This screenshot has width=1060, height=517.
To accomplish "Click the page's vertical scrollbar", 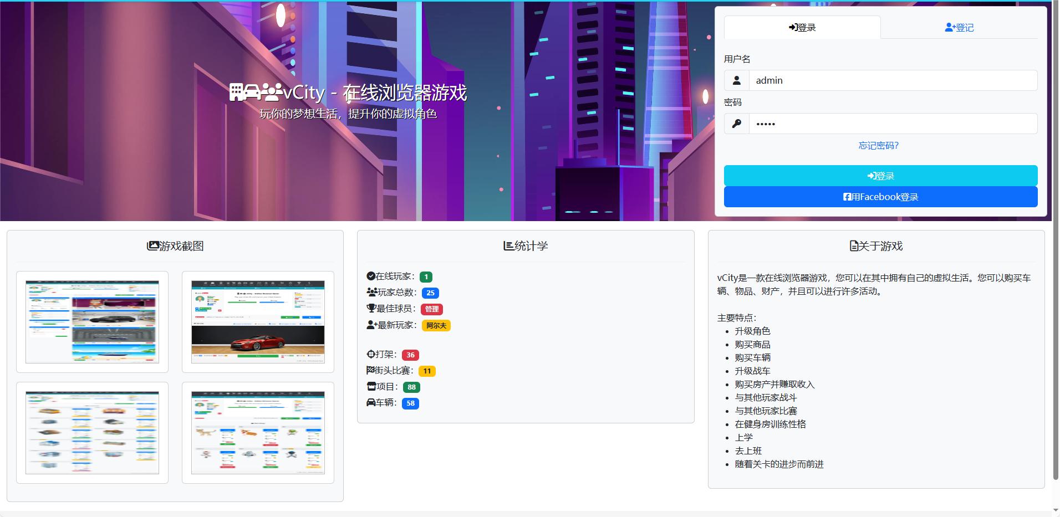I will (1055, 249).
